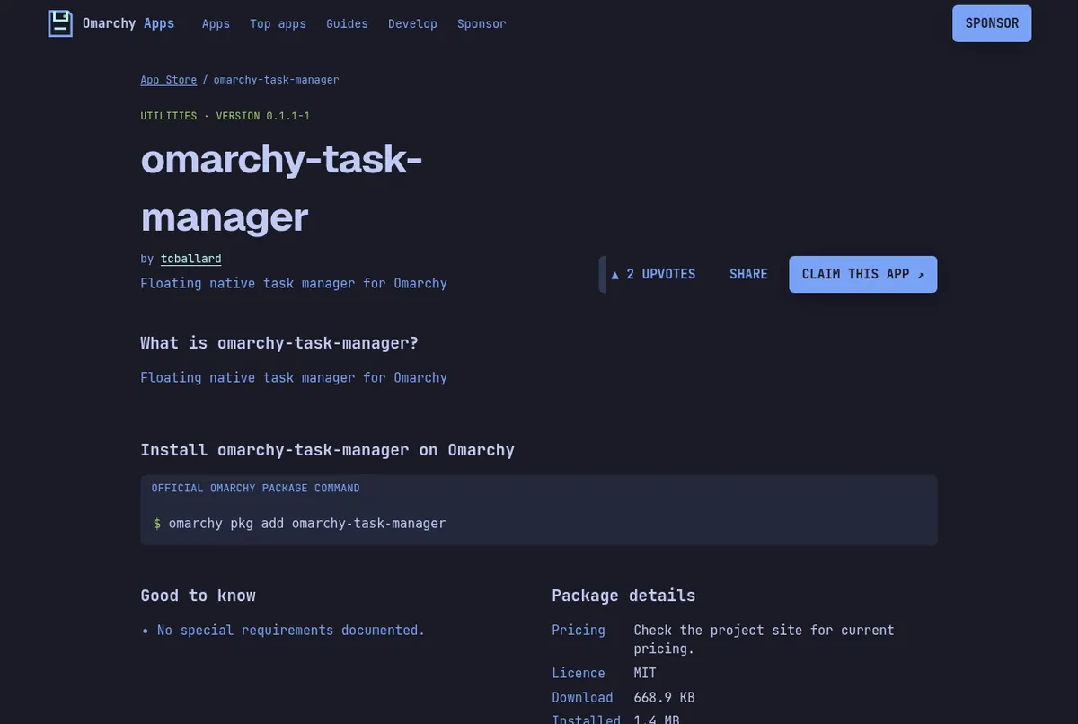Click the 'Package details' heading
The image size is (1078, 724).
pyautogui.click(x=623, y=596)
